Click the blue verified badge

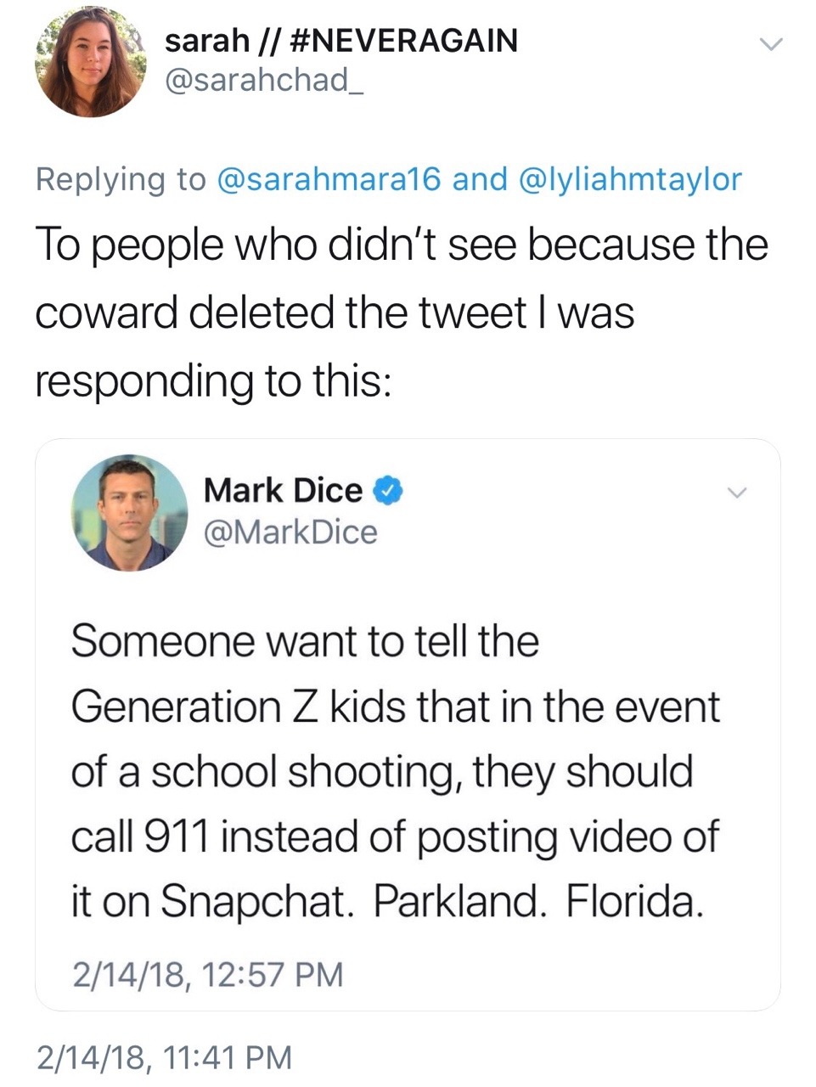388,491
